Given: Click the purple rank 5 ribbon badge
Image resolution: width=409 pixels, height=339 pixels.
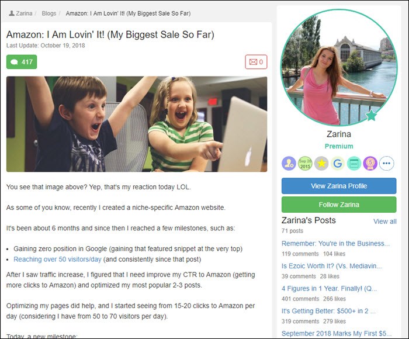Looking at the screenshot, I should pyautogui.click(x=370, y=164).
